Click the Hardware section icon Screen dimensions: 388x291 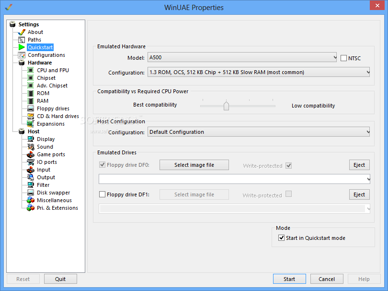click(22, 63)
